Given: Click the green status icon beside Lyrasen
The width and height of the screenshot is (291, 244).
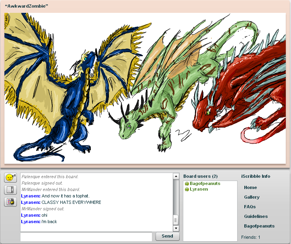Looking at the screenshot, I should pos(187,189).
